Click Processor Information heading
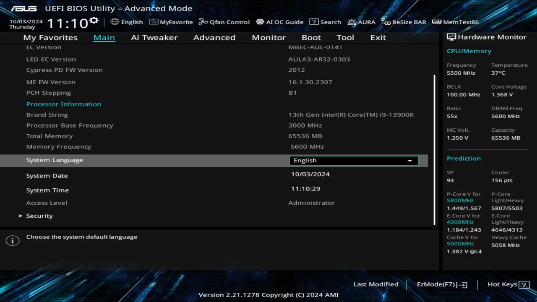537x302 pixels. tap(64, 104)
